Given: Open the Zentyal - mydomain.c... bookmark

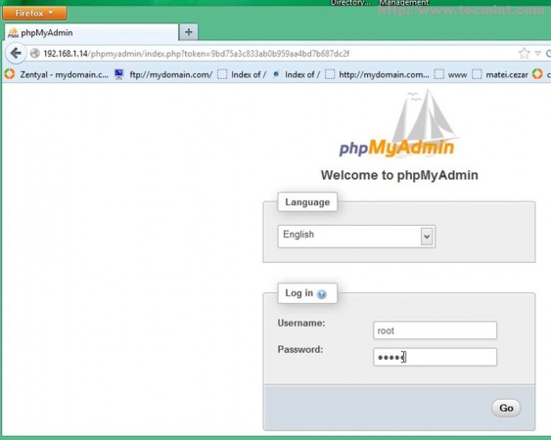Looking at the screenshot, I should coord(57,74).
